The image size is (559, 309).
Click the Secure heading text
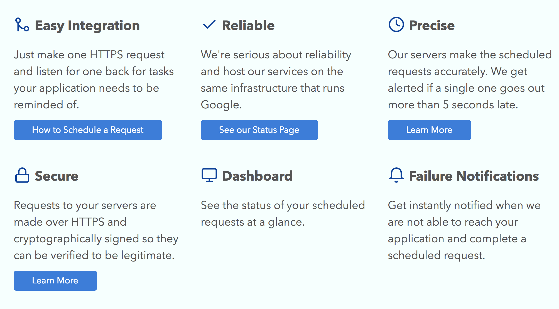[57, 176]
